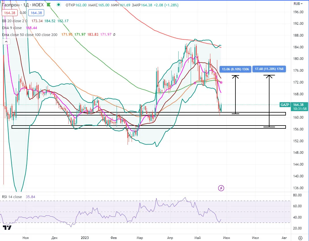Click the 13.06 (8.10%) 1306 measurement label

point(235,69)
